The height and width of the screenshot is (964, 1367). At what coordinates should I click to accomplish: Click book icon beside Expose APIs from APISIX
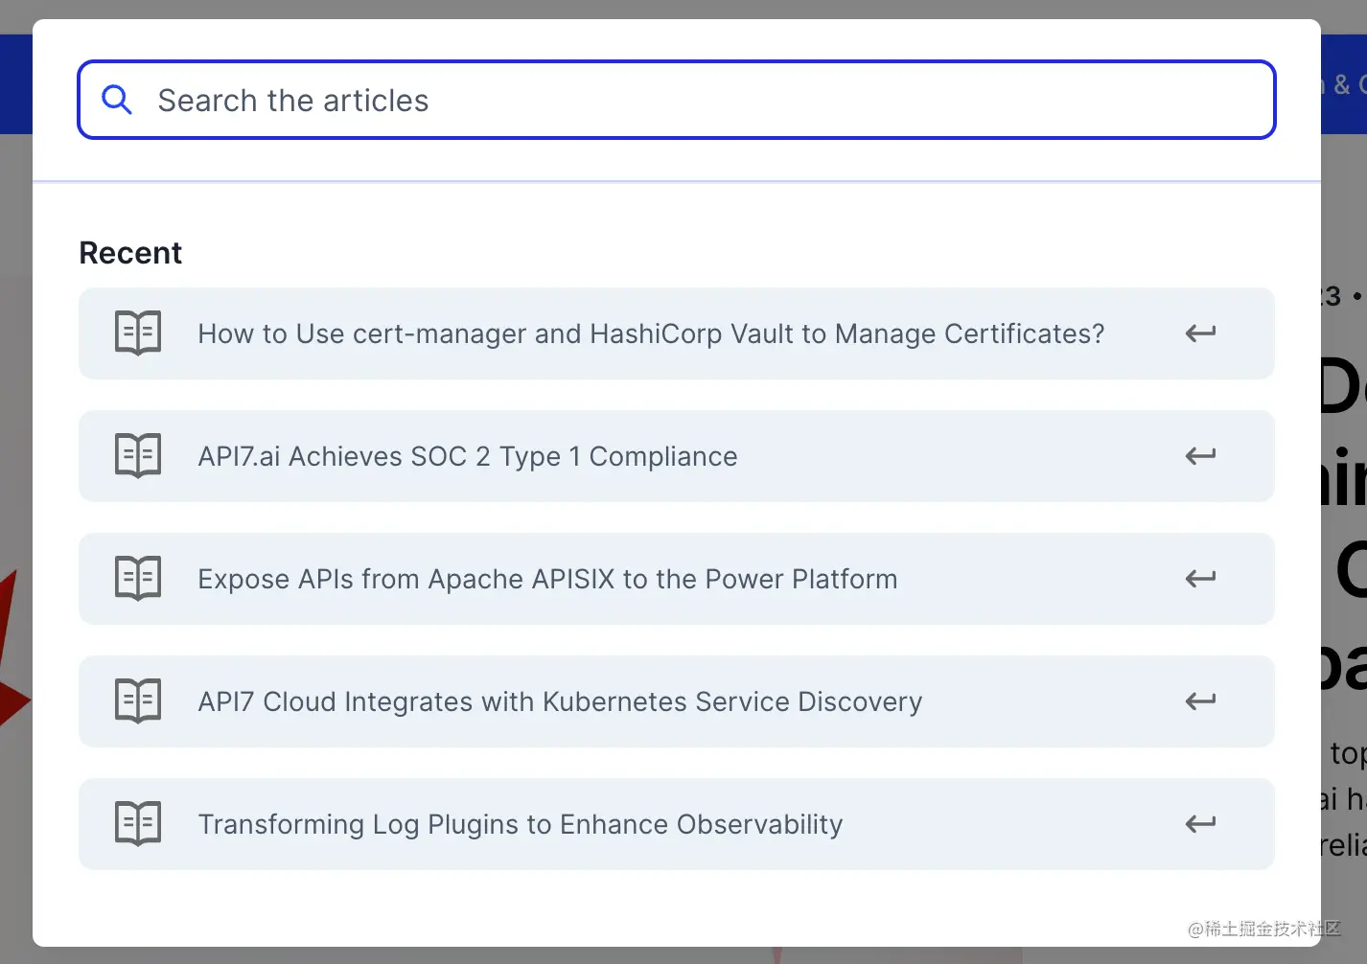[x=138, y=578]
